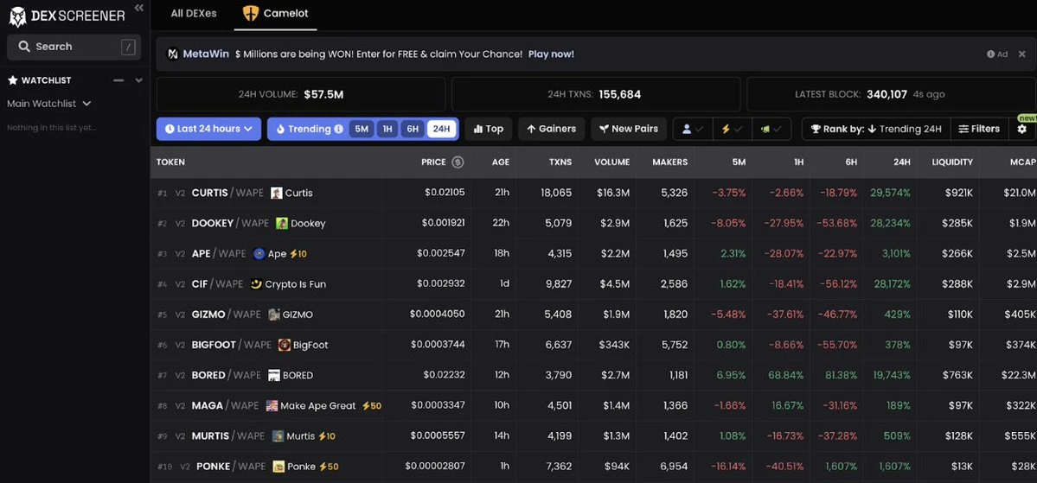Minimize the Watchlist panel with dash icon
Screen dimensions: 1037x483
118,80
